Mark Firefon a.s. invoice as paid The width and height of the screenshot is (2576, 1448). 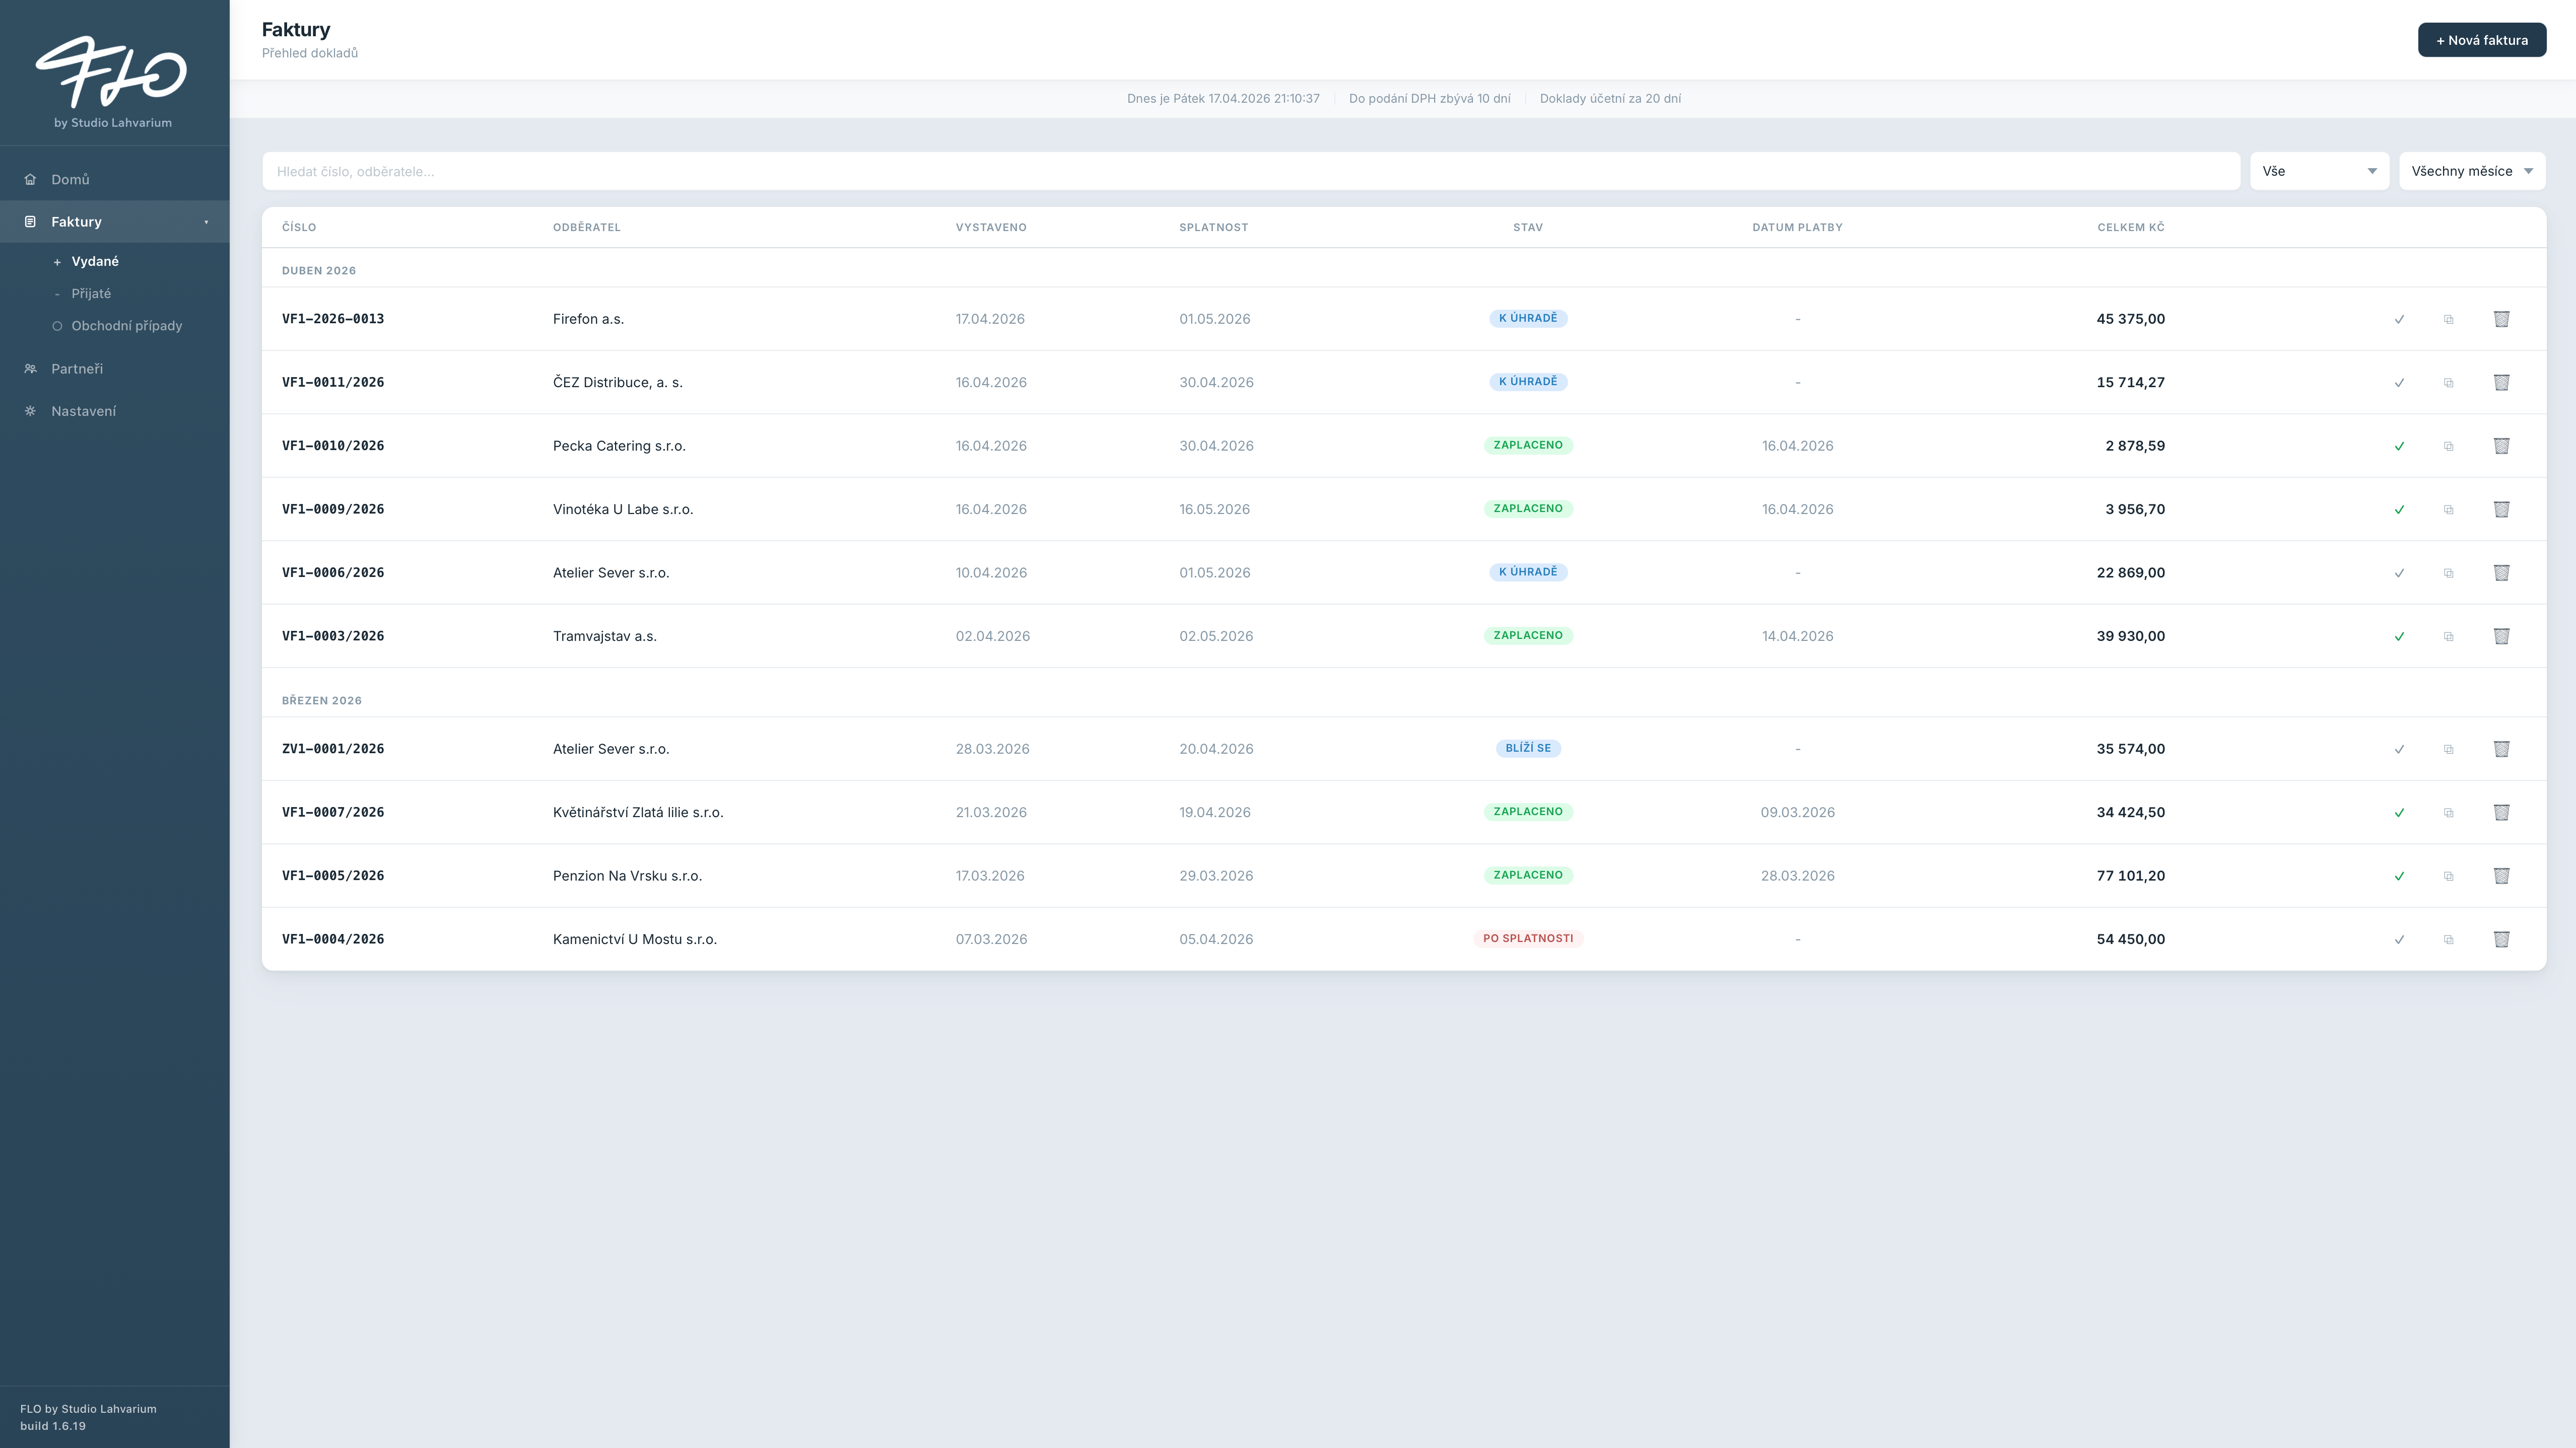click(x=2399, y=320)
